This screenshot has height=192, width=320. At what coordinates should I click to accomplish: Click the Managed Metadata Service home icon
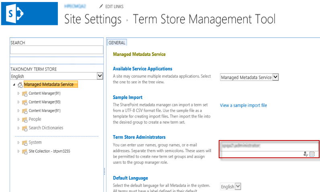20,85
